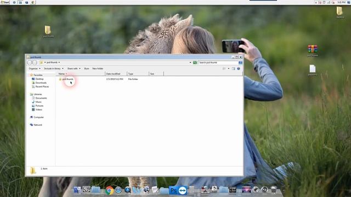Viewport: 351px width, 197px height.
Task: Open the calculator icon in the dock
Action: pyautogui.click(x=191, y=190)
